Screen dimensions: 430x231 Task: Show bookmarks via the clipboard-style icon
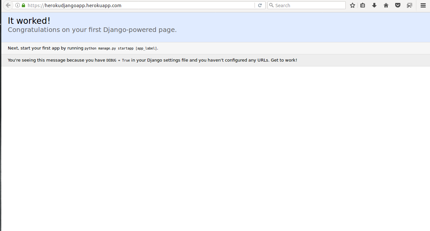tap(362, 5)
